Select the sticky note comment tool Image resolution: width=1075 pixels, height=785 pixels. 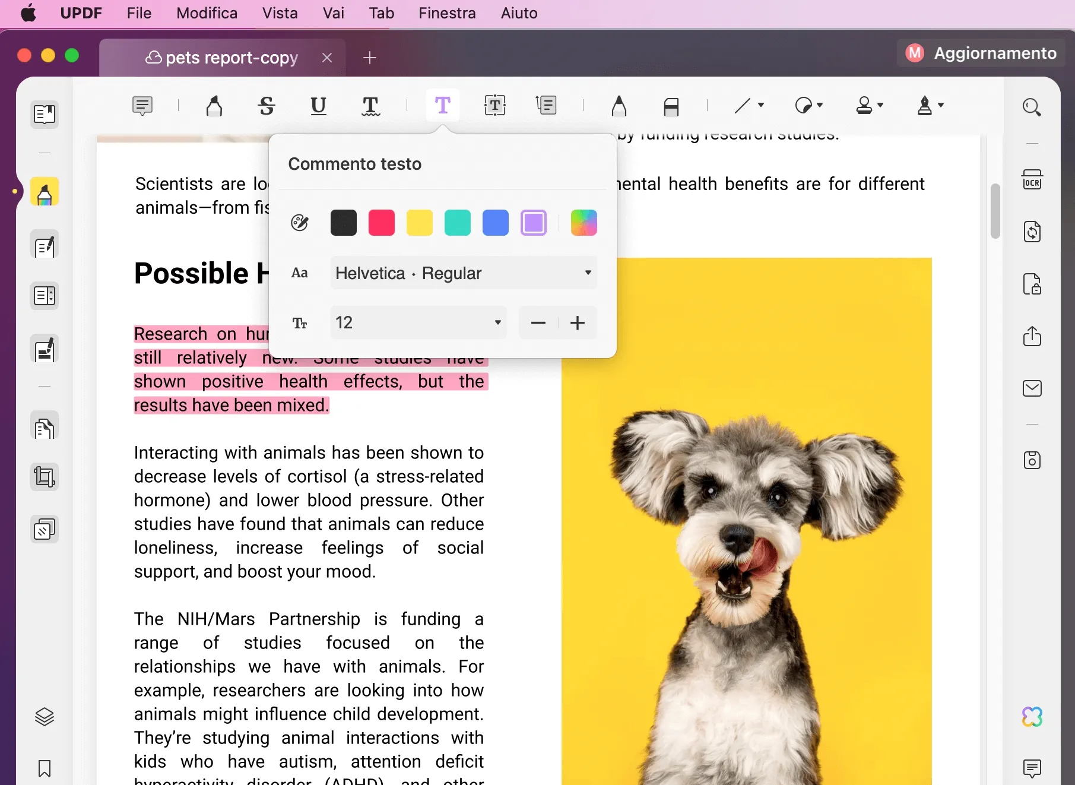(142, 106)
